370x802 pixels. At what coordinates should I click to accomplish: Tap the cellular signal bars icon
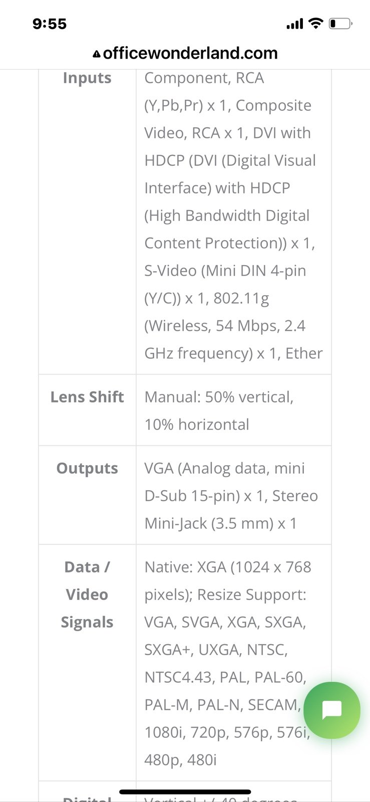click(x=294, y=24)
